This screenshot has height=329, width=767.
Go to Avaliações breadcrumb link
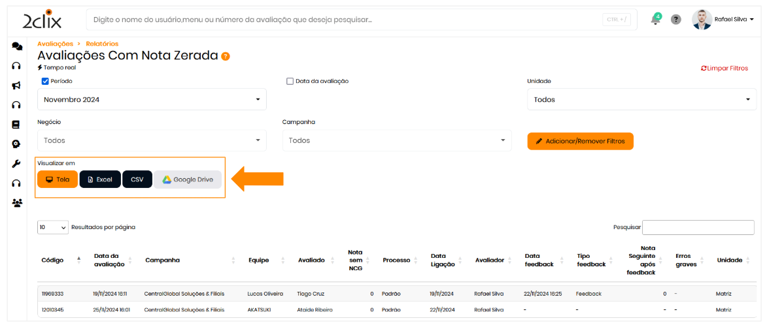[x=55, y=44]
